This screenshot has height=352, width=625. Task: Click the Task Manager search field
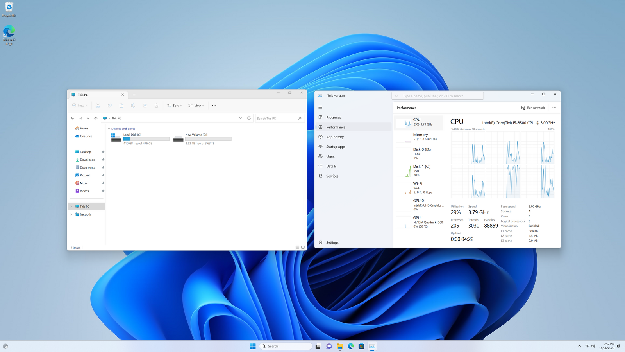click(437, 96)
